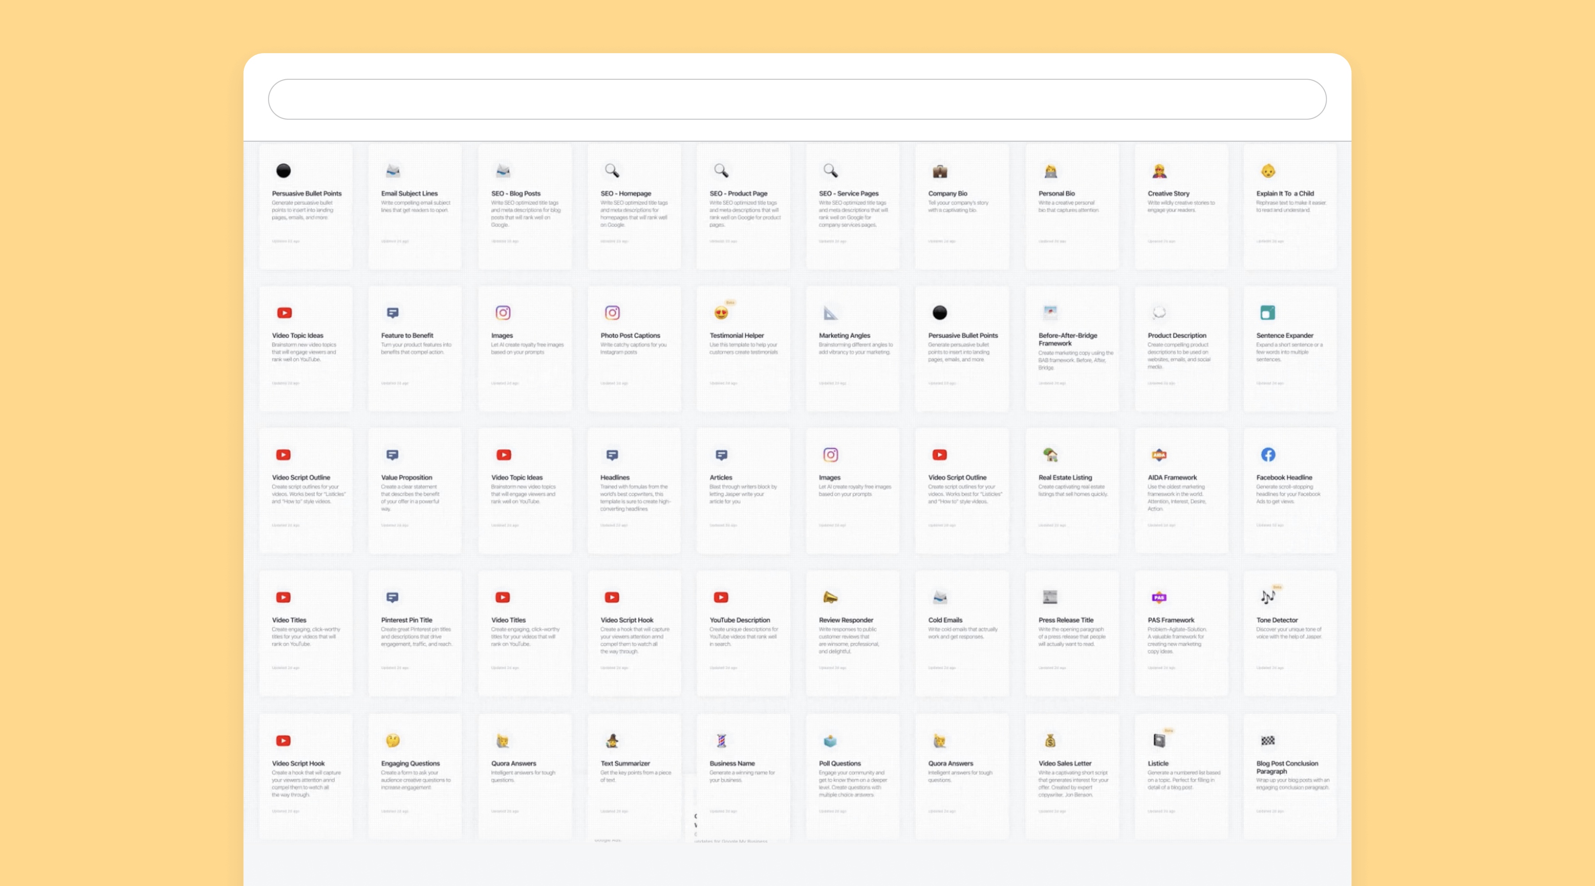This screenshot has width=1595, height=886.
Task: Open the Email Subject Lines template title
Action: (409, 193)
